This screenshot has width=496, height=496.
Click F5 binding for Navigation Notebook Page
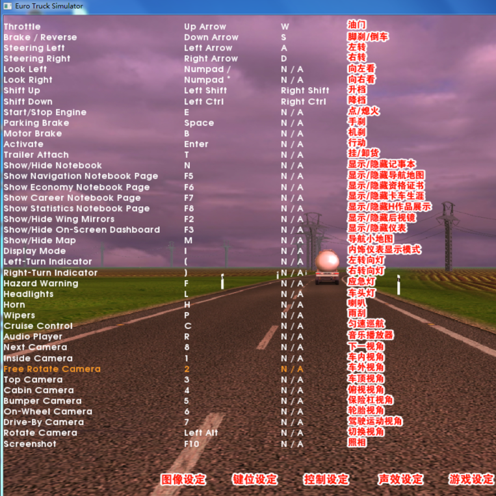coord(189,176)
